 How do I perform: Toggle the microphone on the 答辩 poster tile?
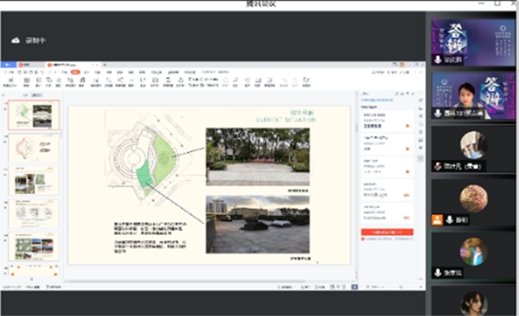(438, 60)
